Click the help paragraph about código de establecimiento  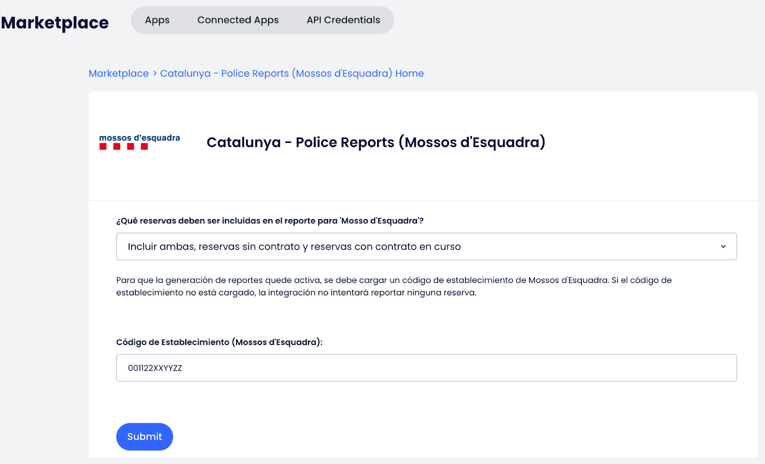[x=394, y=286]
